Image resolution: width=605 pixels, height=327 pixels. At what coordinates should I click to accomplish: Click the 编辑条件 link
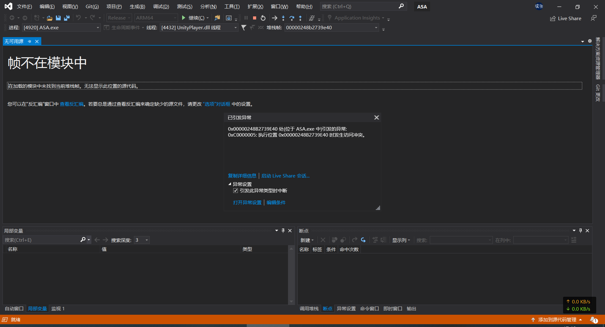(276, 203)
